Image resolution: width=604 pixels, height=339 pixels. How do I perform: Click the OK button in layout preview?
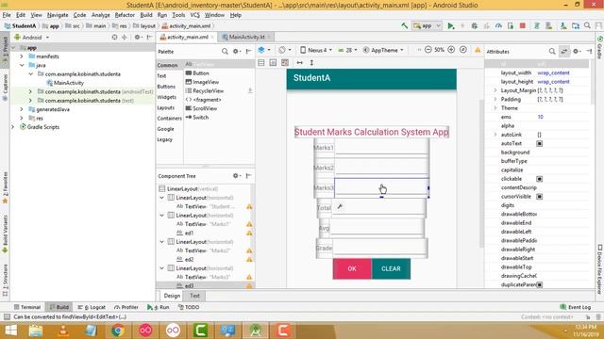coord(352,268)
